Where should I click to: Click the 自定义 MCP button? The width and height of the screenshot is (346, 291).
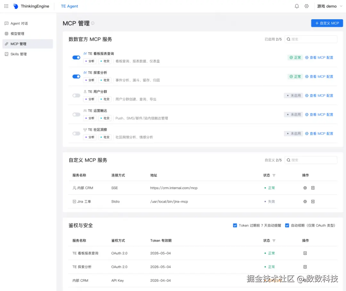pyautogui.click(x=327, y=23)
